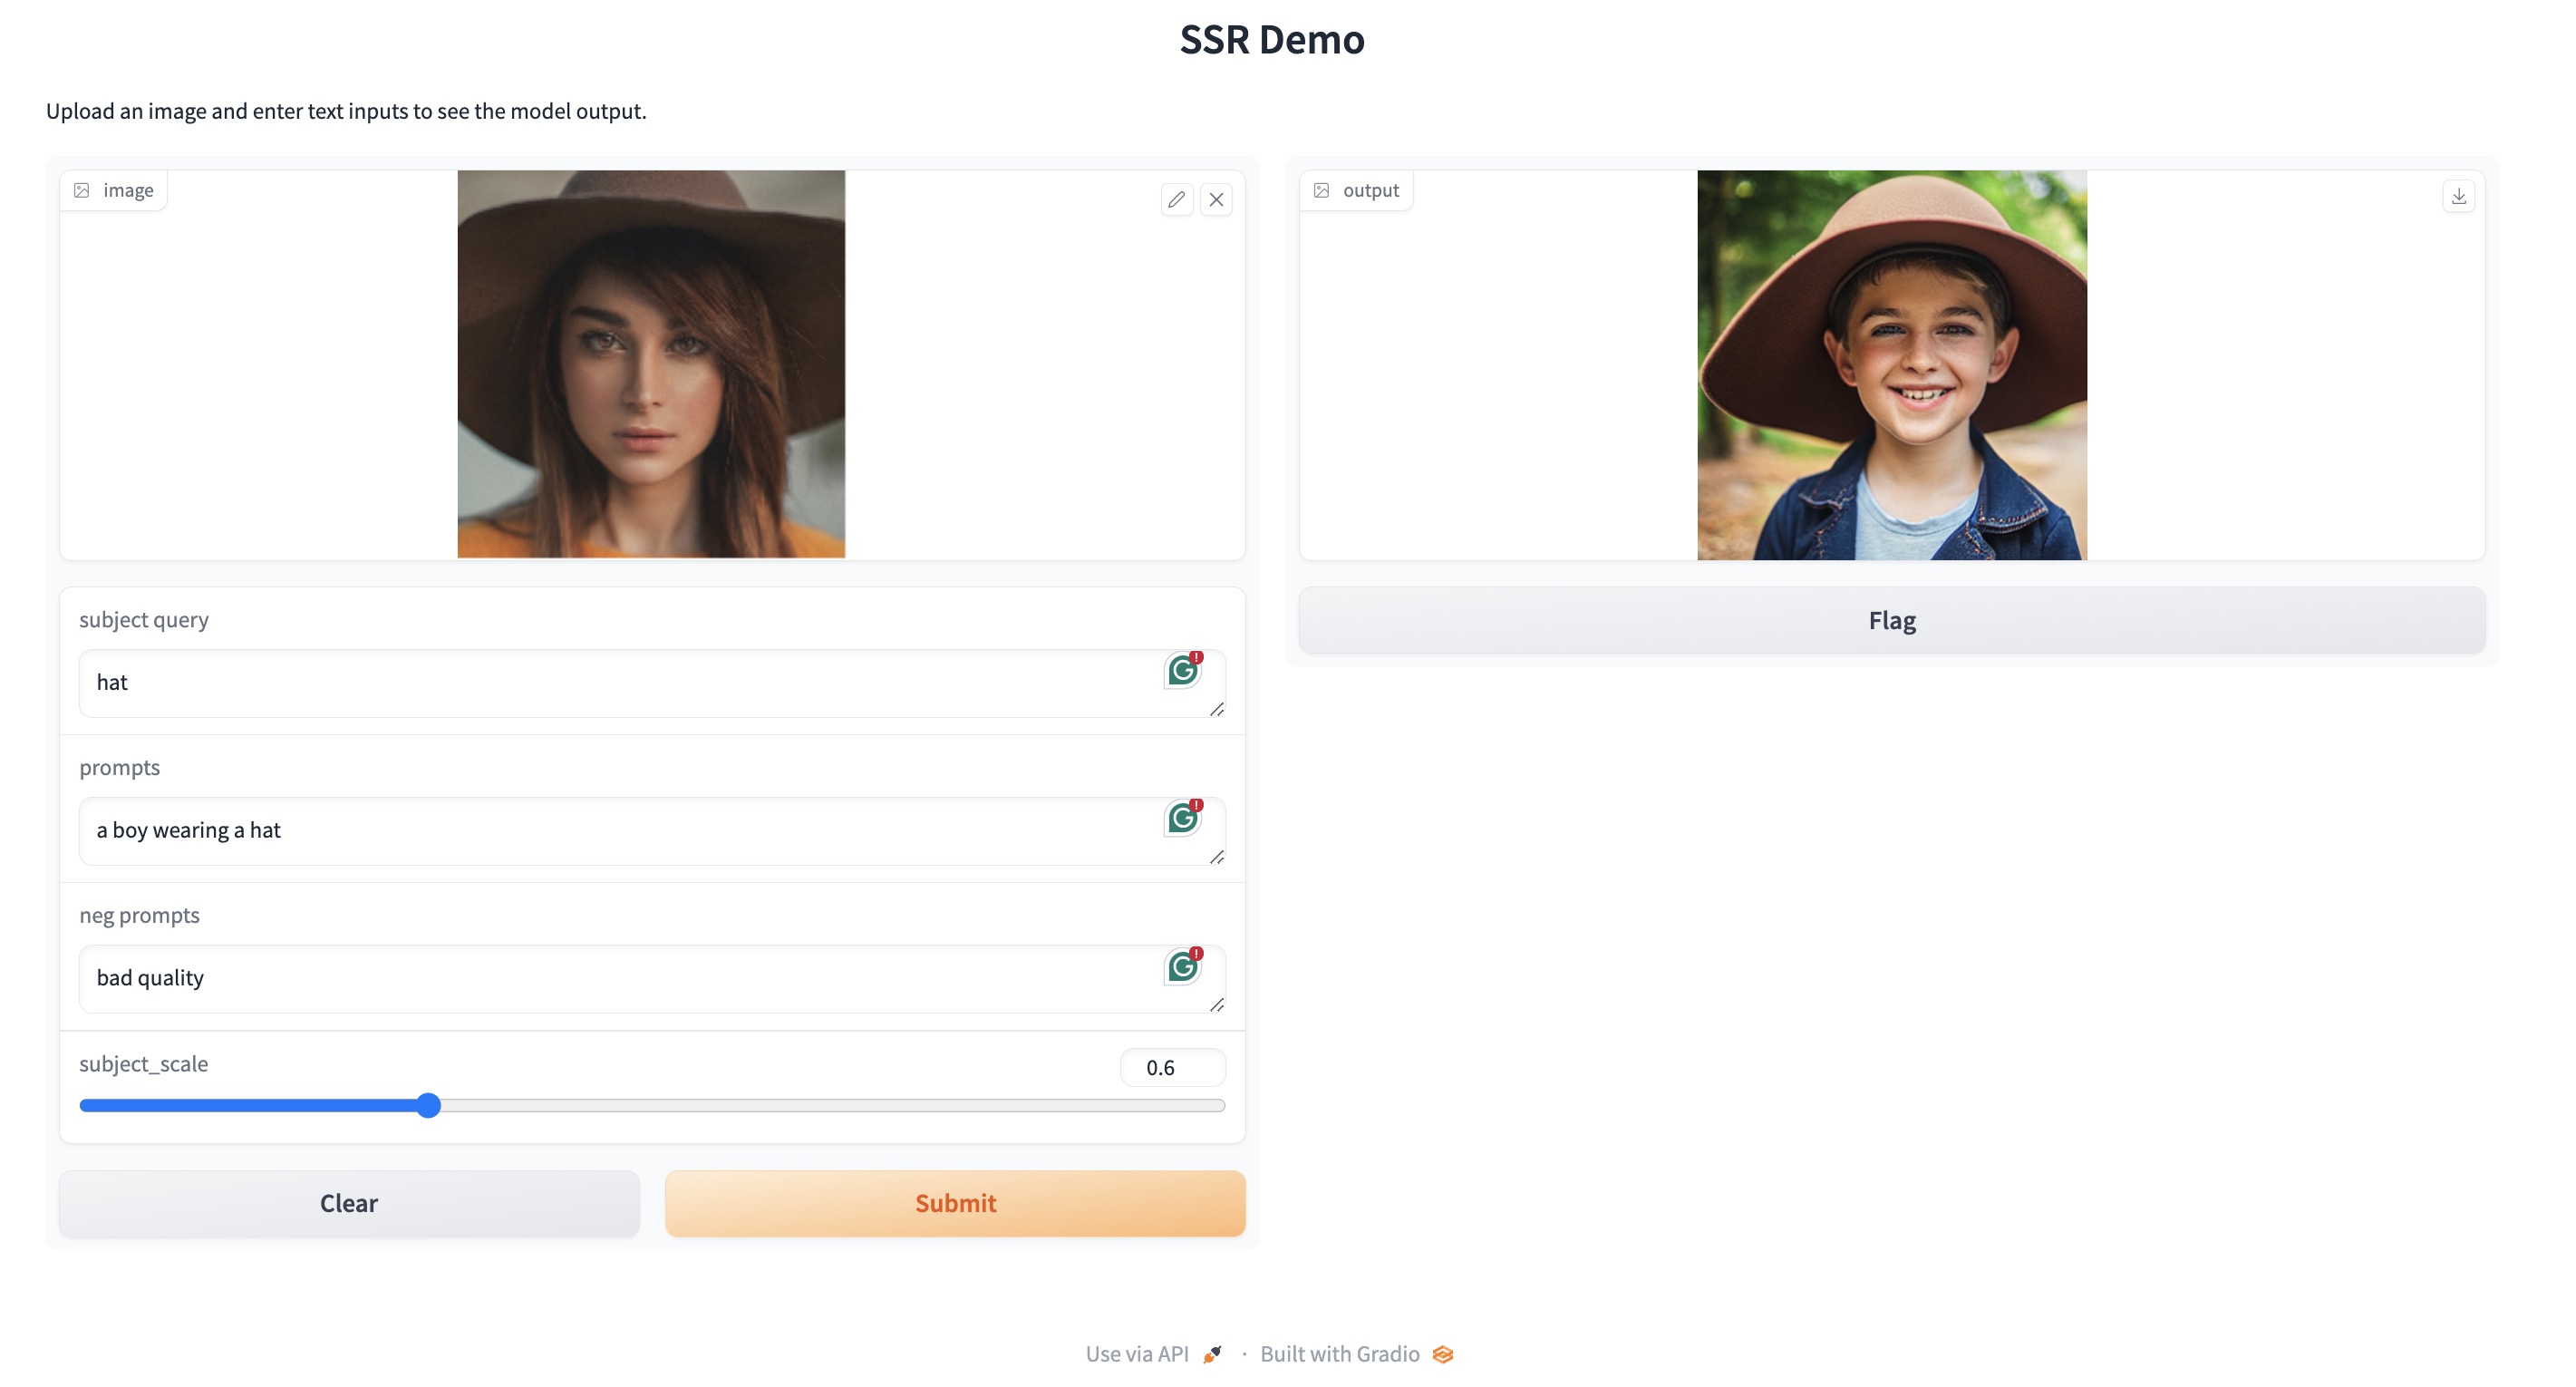Image resolution: width=2576 pixels, height=1387 pixels.
Task: Click Grammarly icon in neg prompts field
Action: coord(1183,966)
